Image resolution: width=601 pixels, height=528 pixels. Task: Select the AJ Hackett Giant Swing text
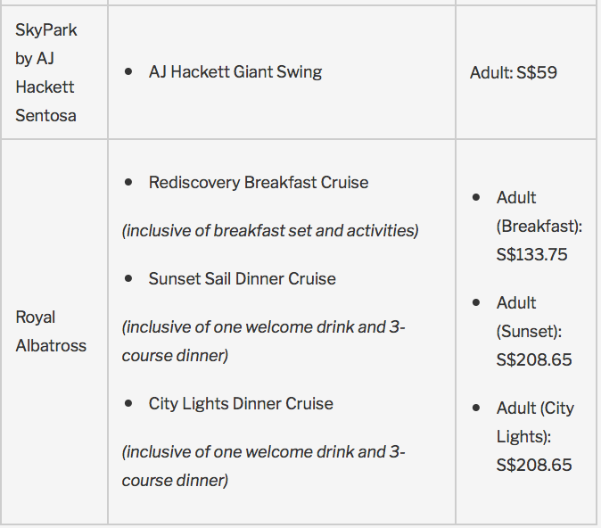235,72
